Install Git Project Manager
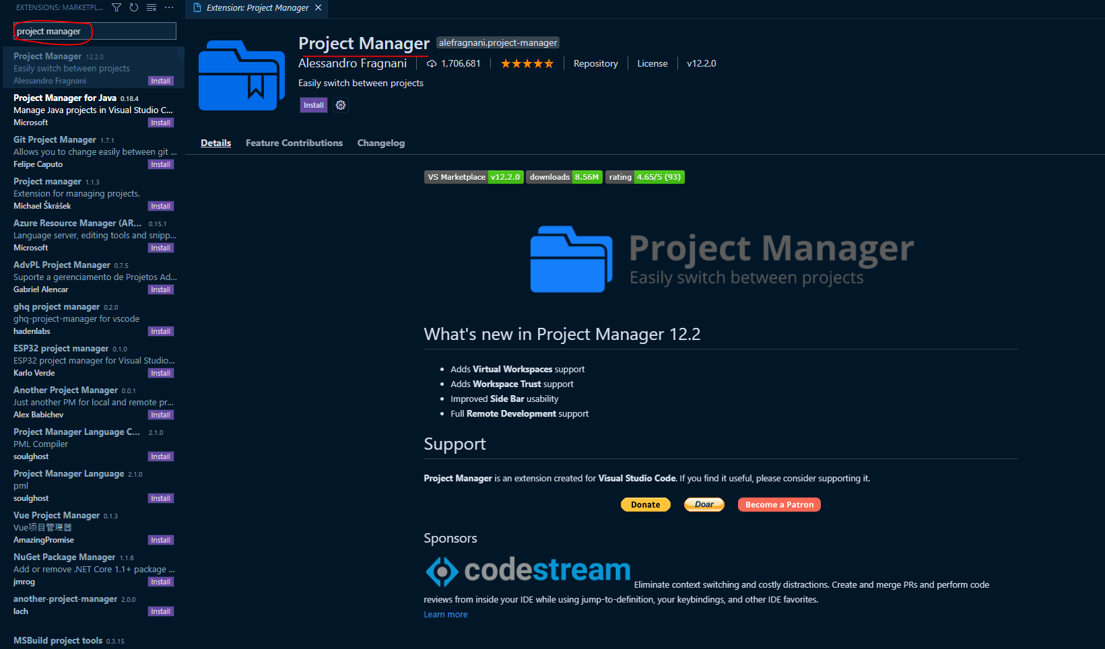The width and height of the screenshot is (1105, 649). click(x=161, y=164)
